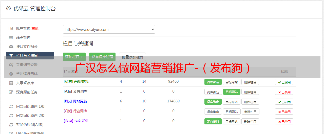The image size is (324, 134).
Task: Click the 添加栏目 + button
Action: (74, 57)
